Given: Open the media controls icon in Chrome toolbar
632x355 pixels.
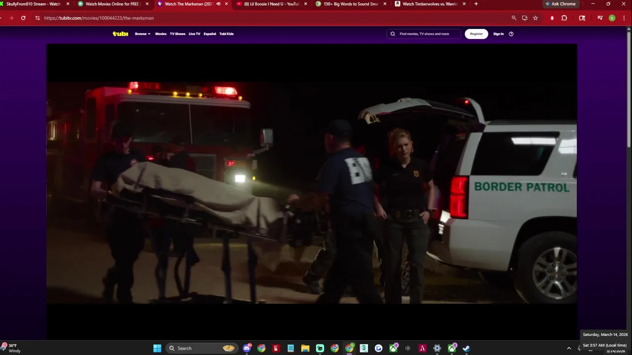Looking at the screenshot, I should 600,18.
